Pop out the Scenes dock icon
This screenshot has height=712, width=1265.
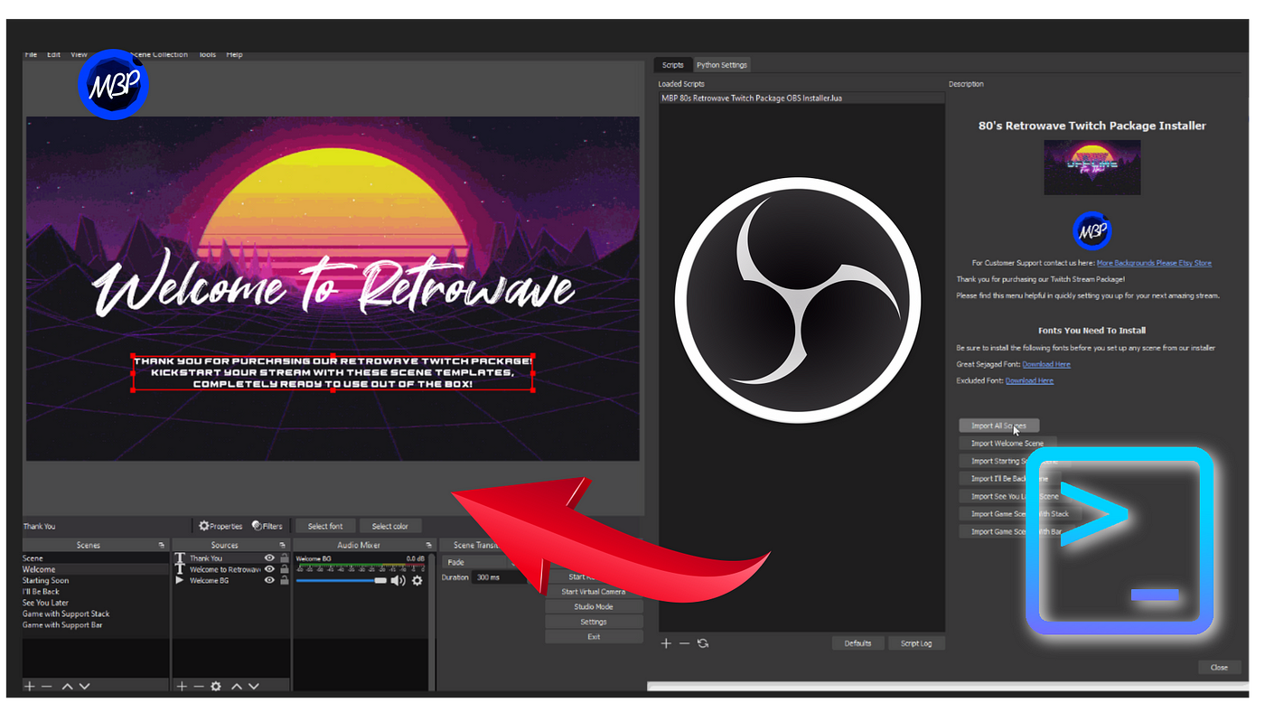pyautogui.click(x=162, y=546)
